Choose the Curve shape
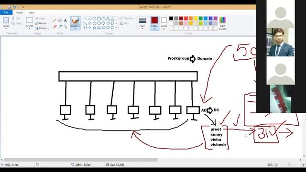306x172 pixels. pos(90,19)
